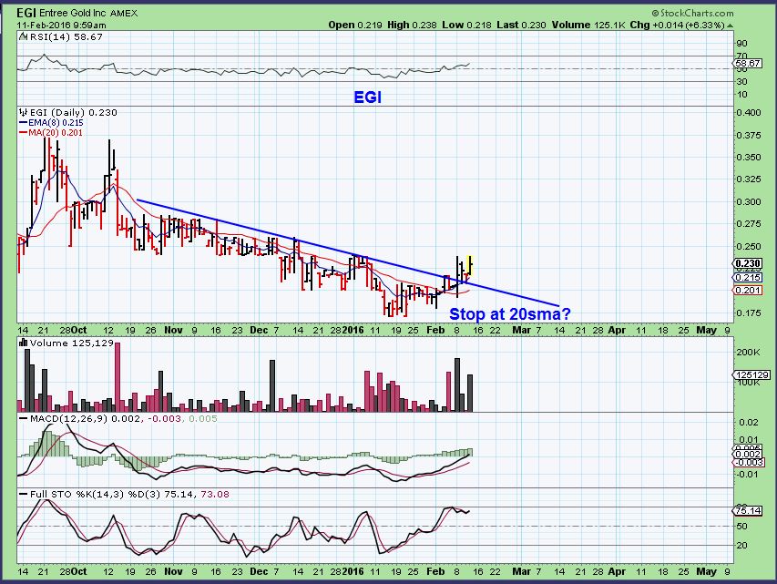Click the 'RSI(14) 58.67' indicator label

tap(66, 36)
